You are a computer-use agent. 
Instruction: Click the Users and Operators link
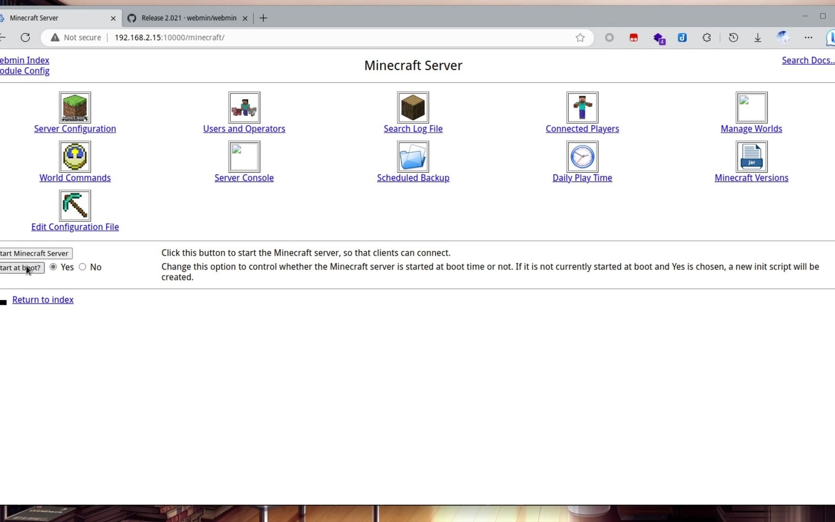[x=244, y=129]
